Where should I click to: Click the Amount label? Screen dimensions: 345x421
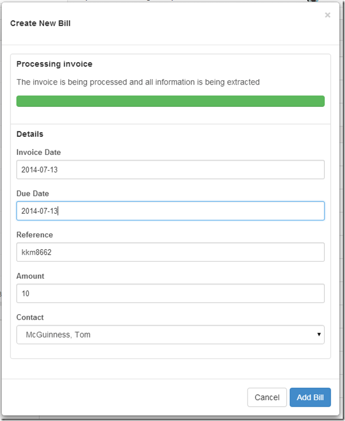(x=31, y=276)
